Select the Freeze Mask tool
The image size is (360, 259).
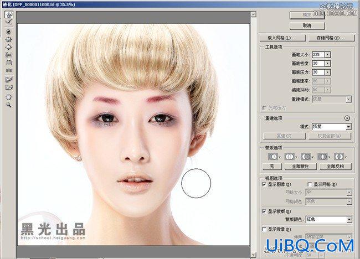pyautogui.click(x=9, y=80)
